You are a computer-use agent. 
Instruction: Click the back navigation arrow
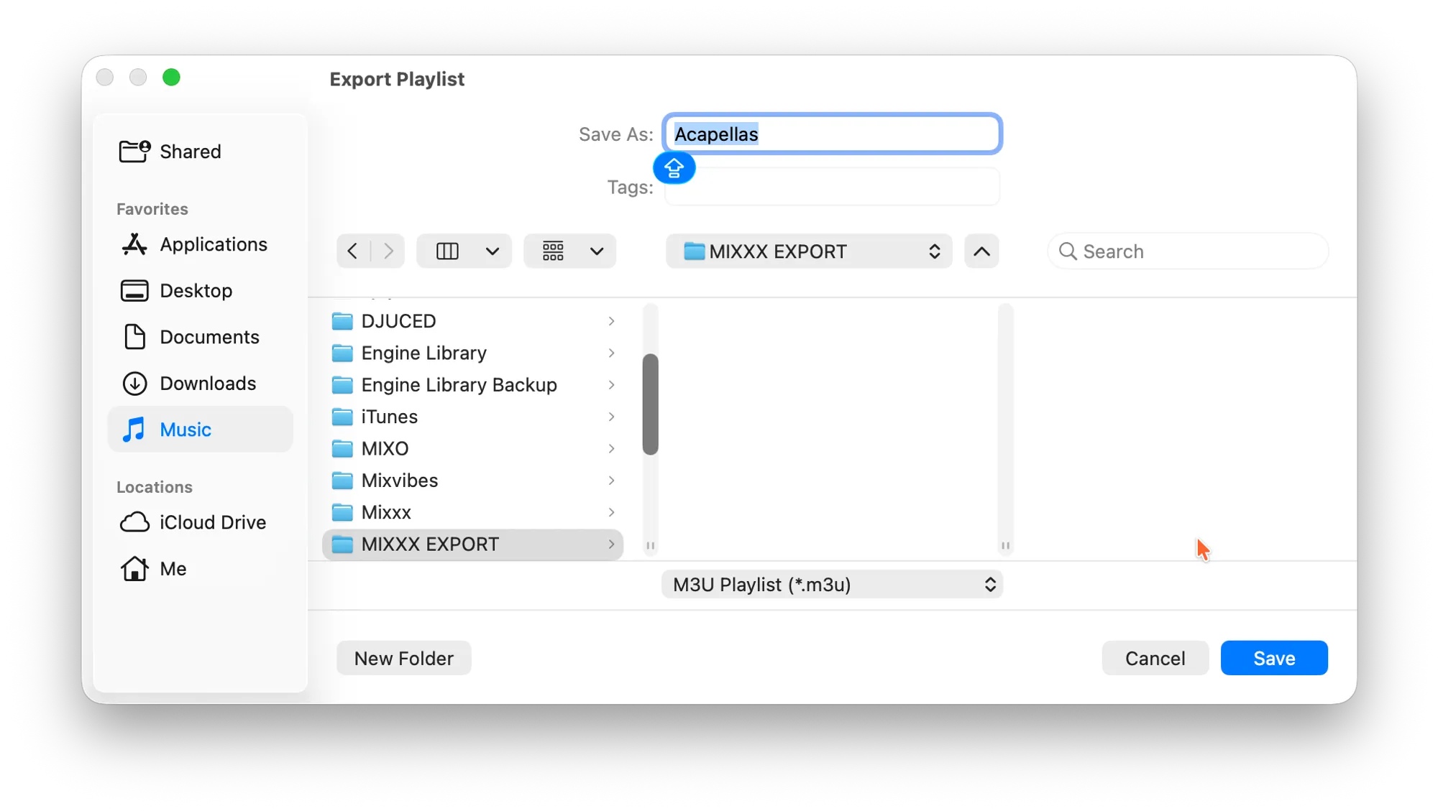[352, 251]
